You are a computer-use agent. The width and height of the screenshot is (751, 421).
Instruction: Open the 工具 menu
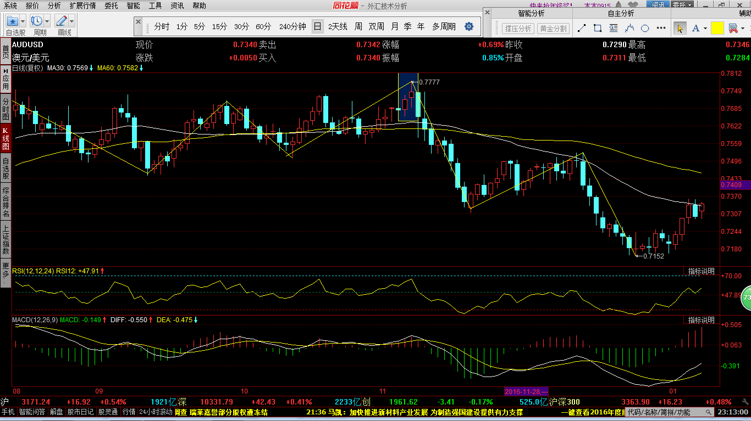(x=155, y=5)
